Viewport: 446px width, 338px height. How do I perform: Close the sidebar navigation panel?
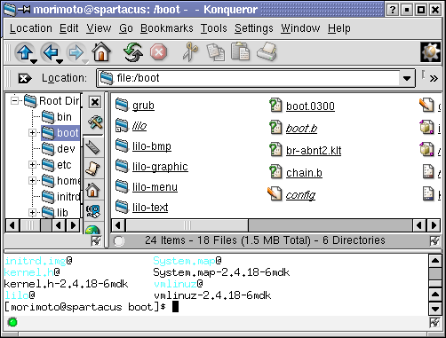point(95,102)
